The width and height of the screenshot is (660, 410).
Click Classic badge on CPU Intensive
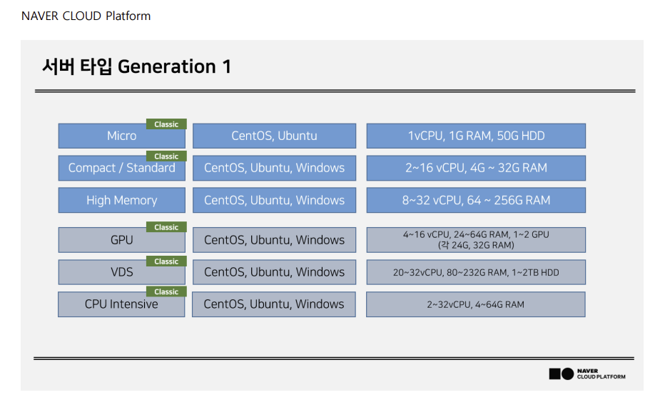pos(166,291)
